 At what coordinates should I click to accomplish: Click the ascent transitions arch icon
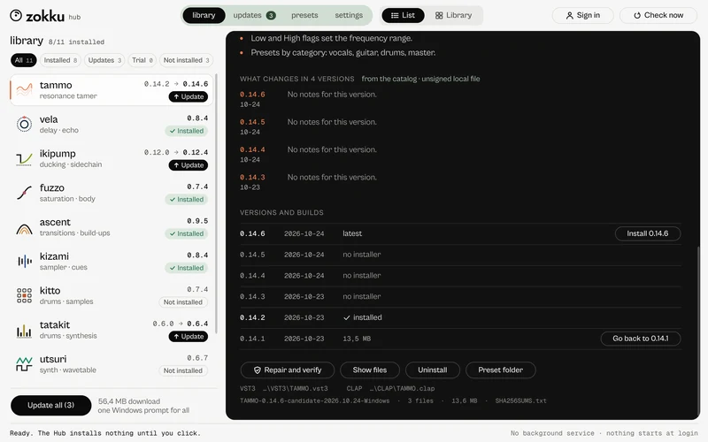click(24, 229)
